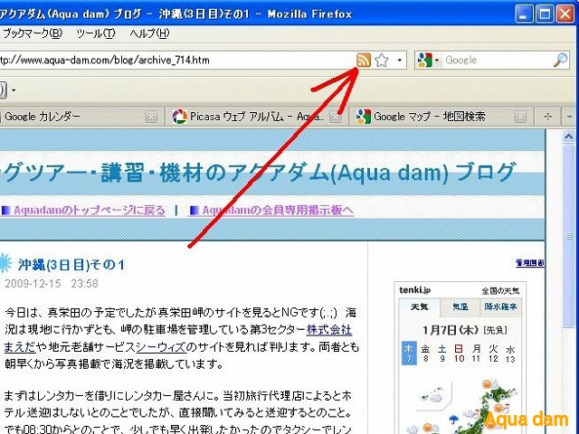Open the ヘルプ(H) menu

point(149,33)
